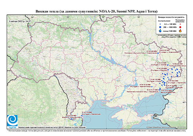Click the 200 — 1000 МВт legend label

[x=170, y=27]
